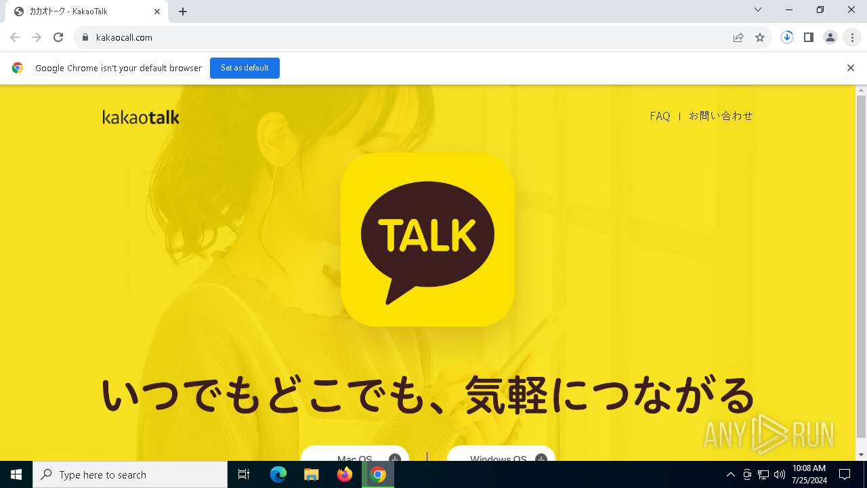Open the Chrome profile avatar menu

pyautogui.click(x=830, y=37)
